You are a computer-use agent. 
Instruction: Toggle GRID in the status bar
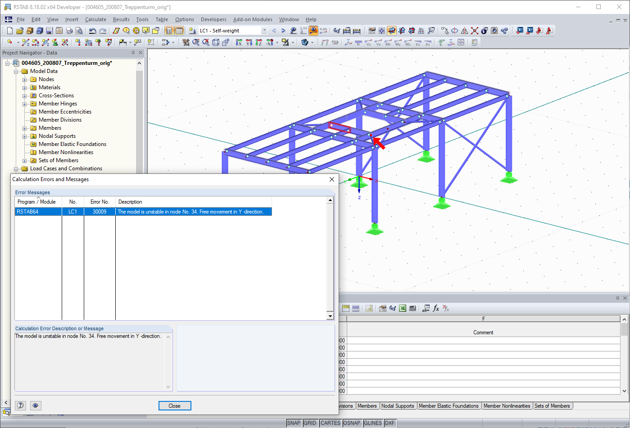tap(310, 423)
